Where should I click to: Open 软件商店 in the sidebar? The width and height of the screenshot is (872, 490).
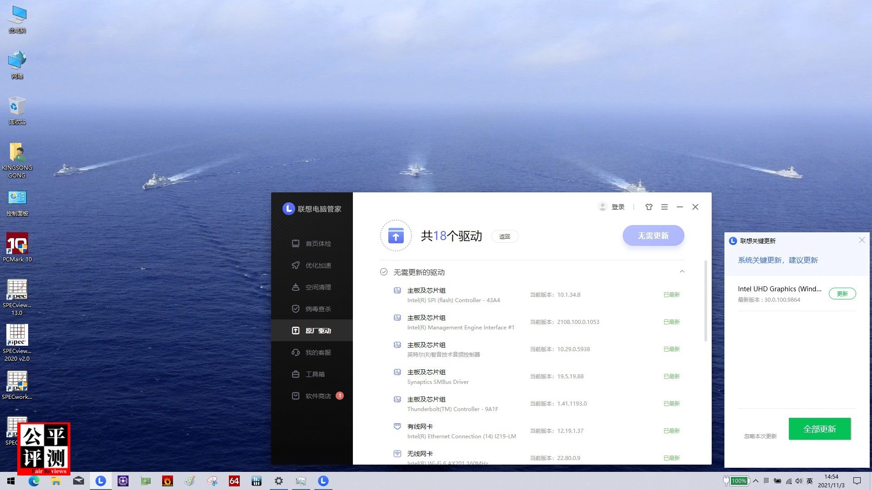(312, 396)
